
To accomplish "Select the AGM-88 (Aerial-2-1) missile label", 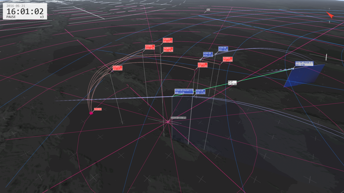I will click(x=184, y=91).
